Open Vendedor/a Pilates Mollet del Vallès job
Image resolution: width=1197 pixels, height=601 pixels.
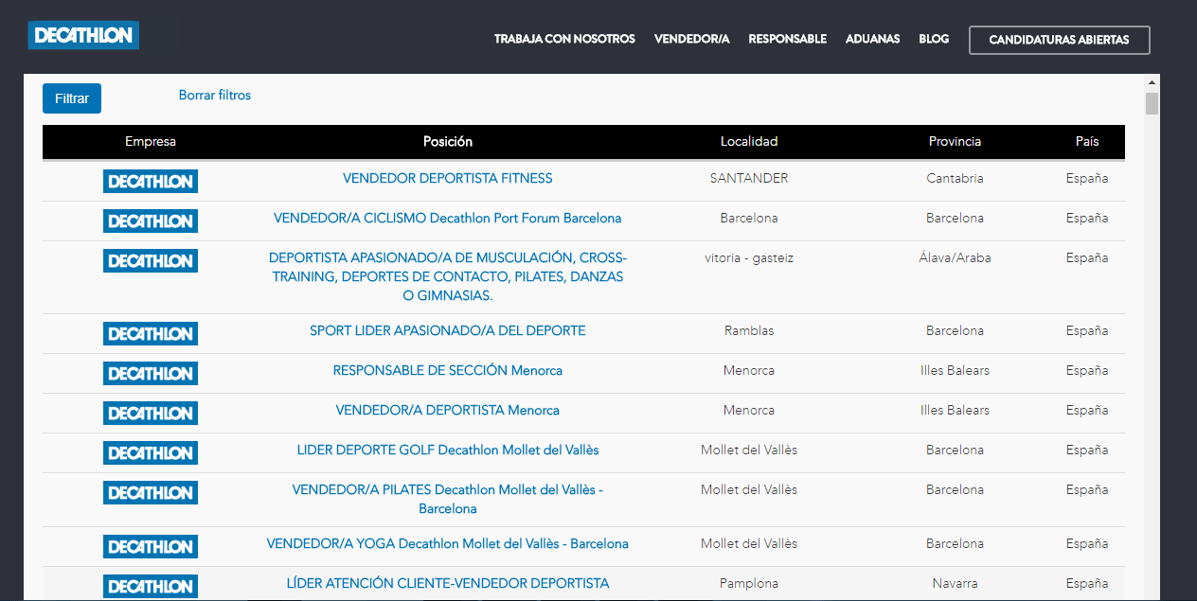[448, 500]
